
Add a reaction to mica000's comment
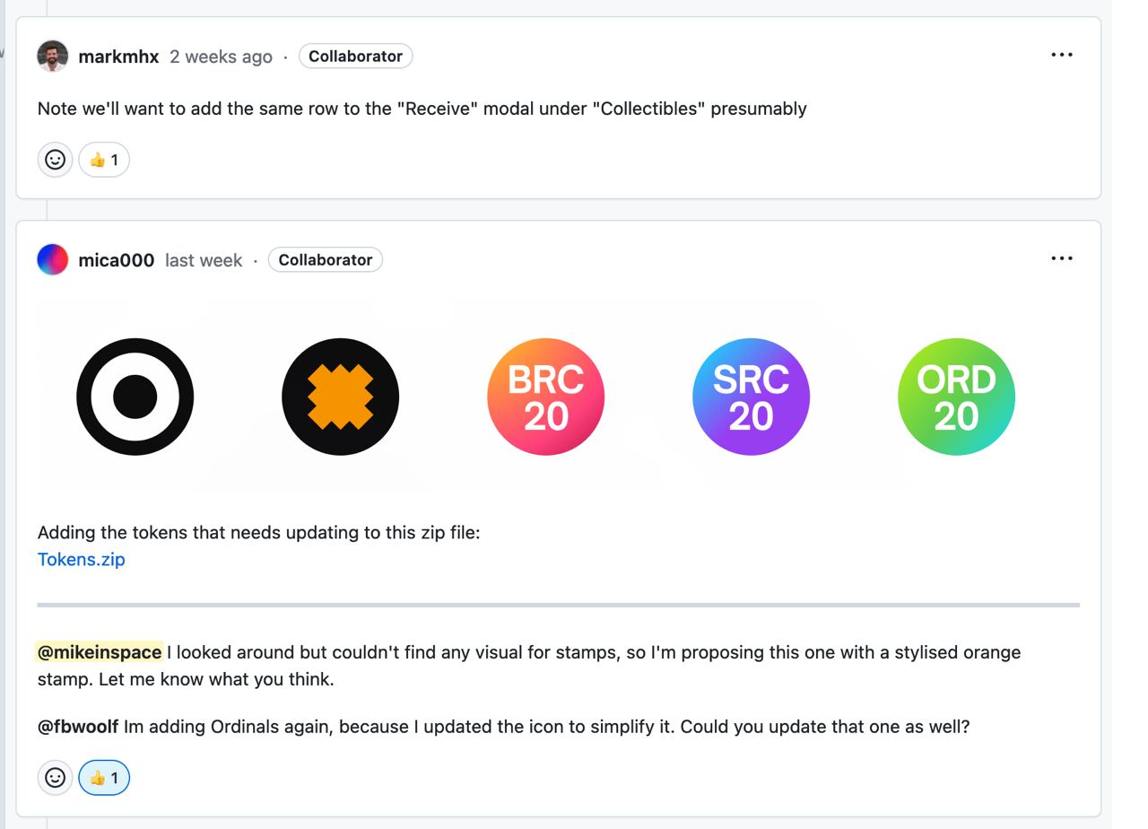click(55, 778)
